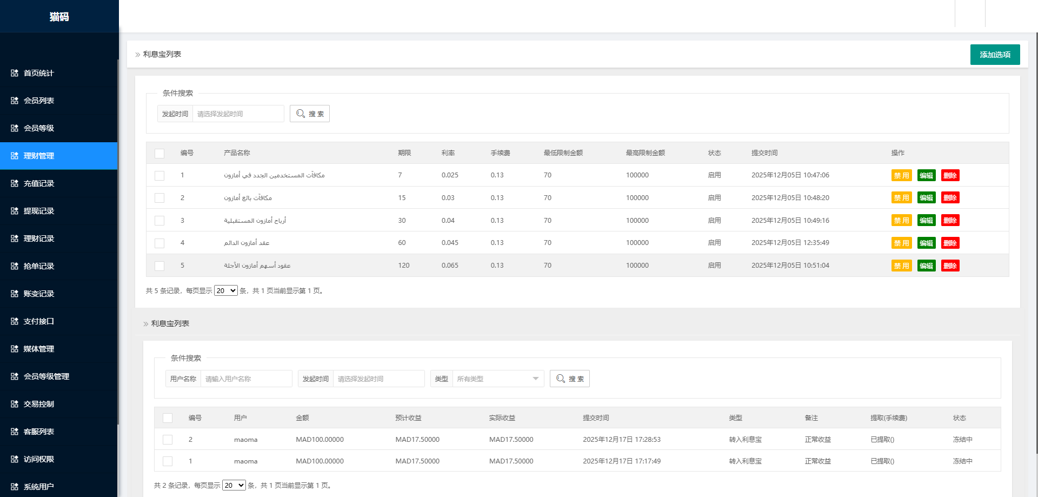Check the box for product row 1

159,175
